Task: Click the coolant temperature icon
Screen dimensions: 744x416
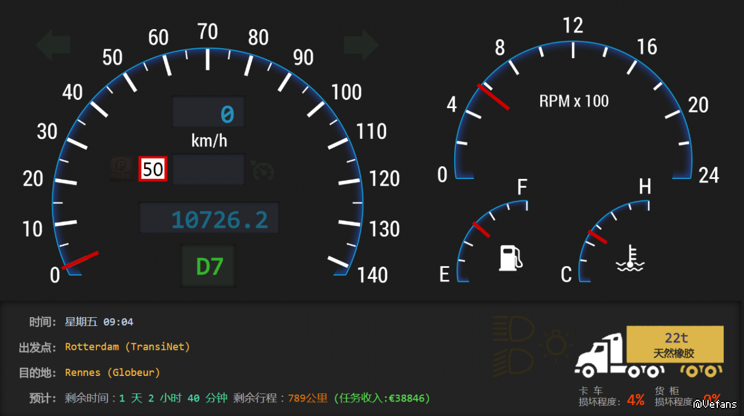Action: point(630,260)
